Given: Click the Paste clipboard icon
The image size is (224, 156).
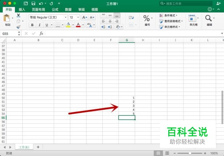Looking at the screenshot, I should (x=7, y=18).
